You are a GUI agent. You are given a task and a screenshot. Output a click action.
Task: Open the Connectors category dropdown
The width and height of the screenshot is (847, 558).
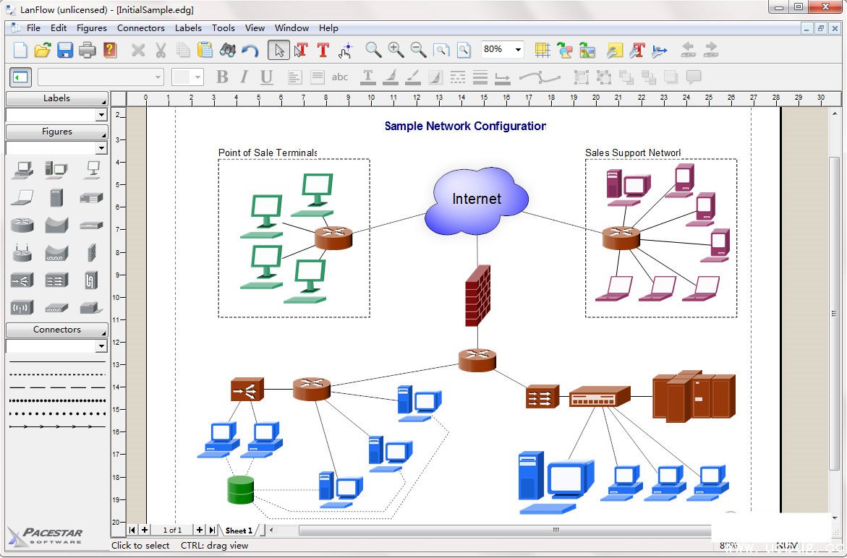(x=101, y=346)
